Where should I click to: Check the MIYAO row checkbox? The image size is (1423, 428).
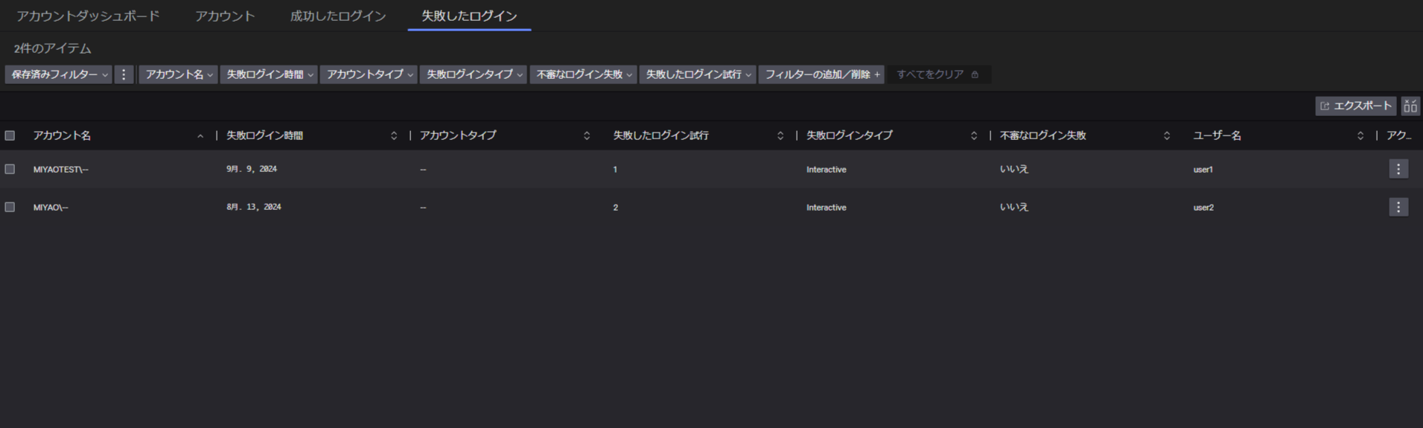pos(10,207)
